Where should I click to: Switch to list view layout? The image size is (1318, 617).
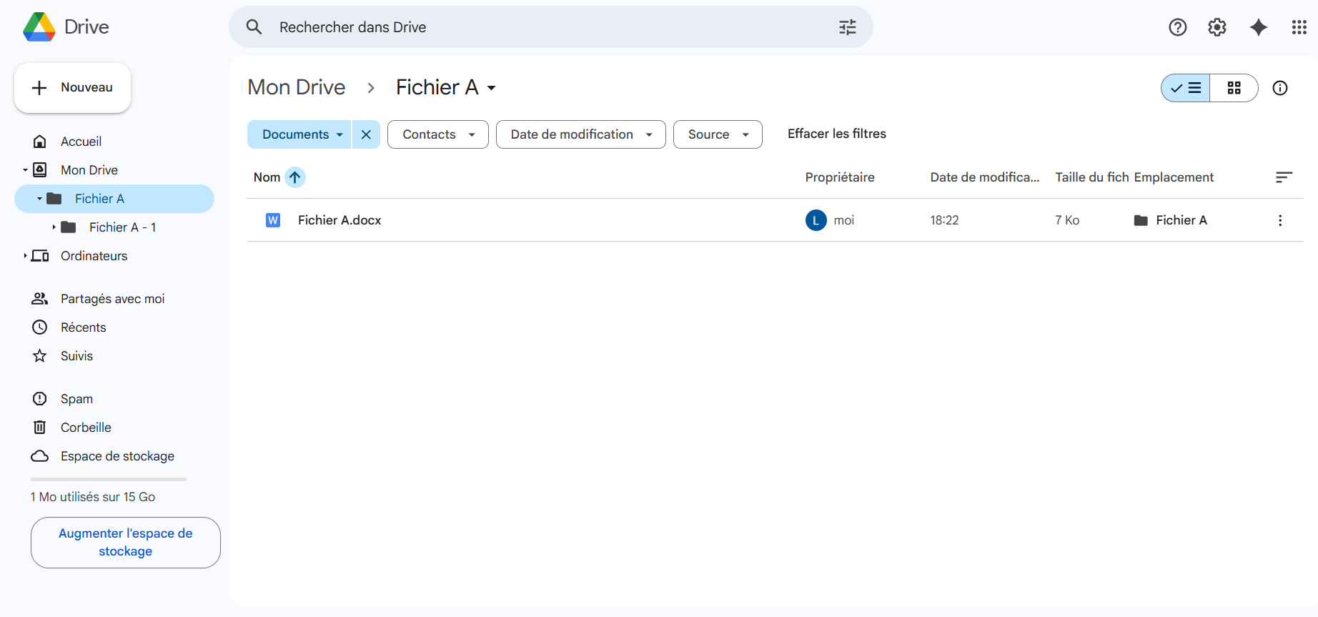tap(1186, 88)
